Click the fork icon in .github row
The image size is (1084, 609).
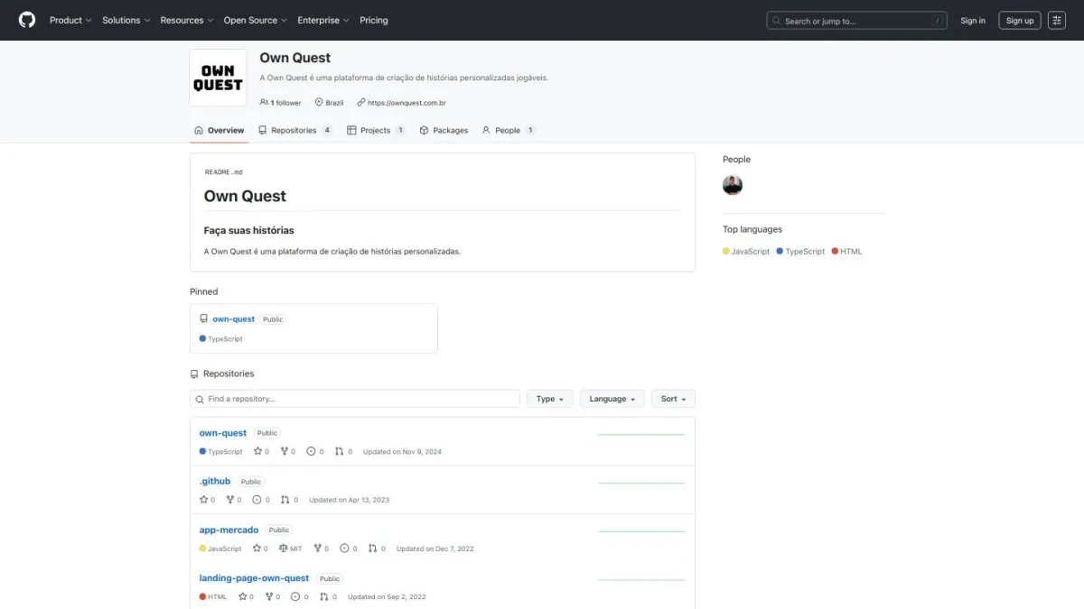[x=229, y=500]
